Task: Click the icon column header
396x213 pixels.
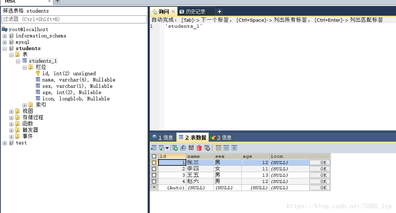Action: point(300,156)
